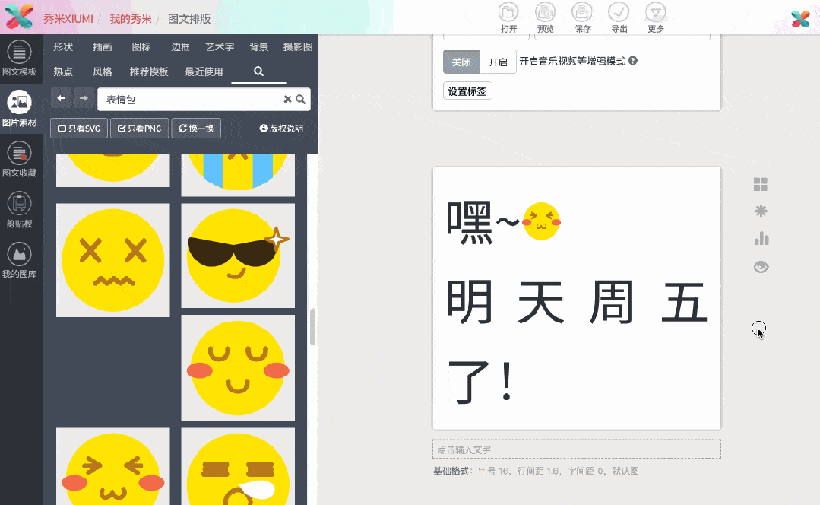820x505 pixels.
Task: Open the 图文收藏 sidebar panel
Action: (19, 160)
